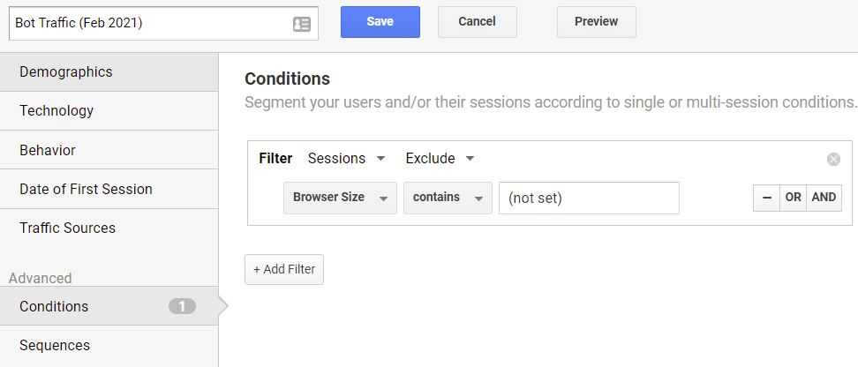Image resolution: width=858 pixels, height=367 pixels.
Task: Add an AND condition
Action: (x=824, y=198)
